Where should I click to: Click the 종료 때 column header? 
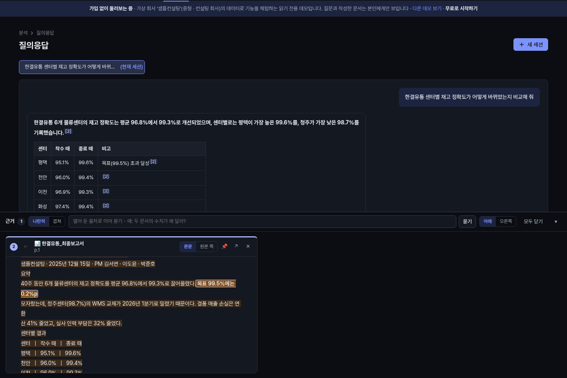coord(86,149)
